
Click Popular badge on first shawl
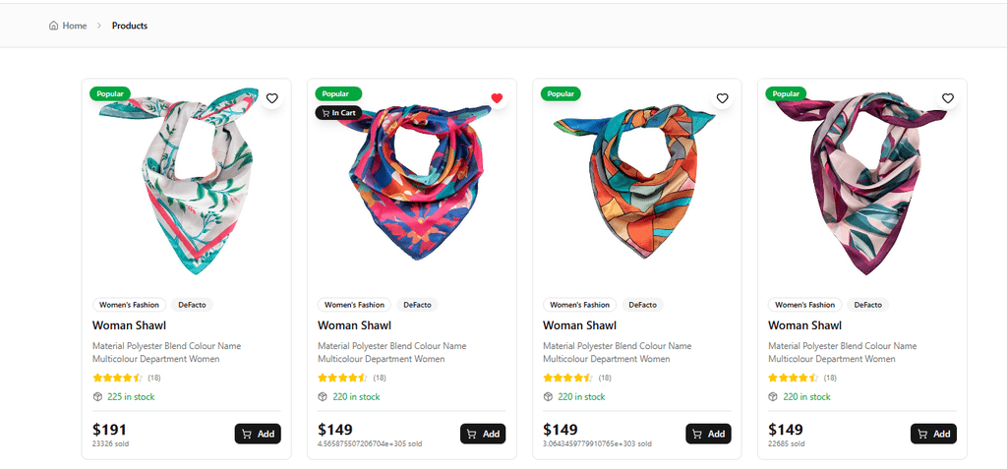tap(110, 93)
